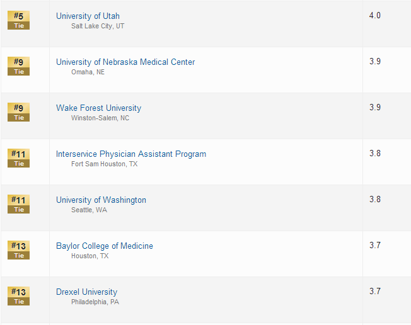Open University of Nebraska Medical Center link
This screenshot has width=411, height=325.
click(125, 62)
